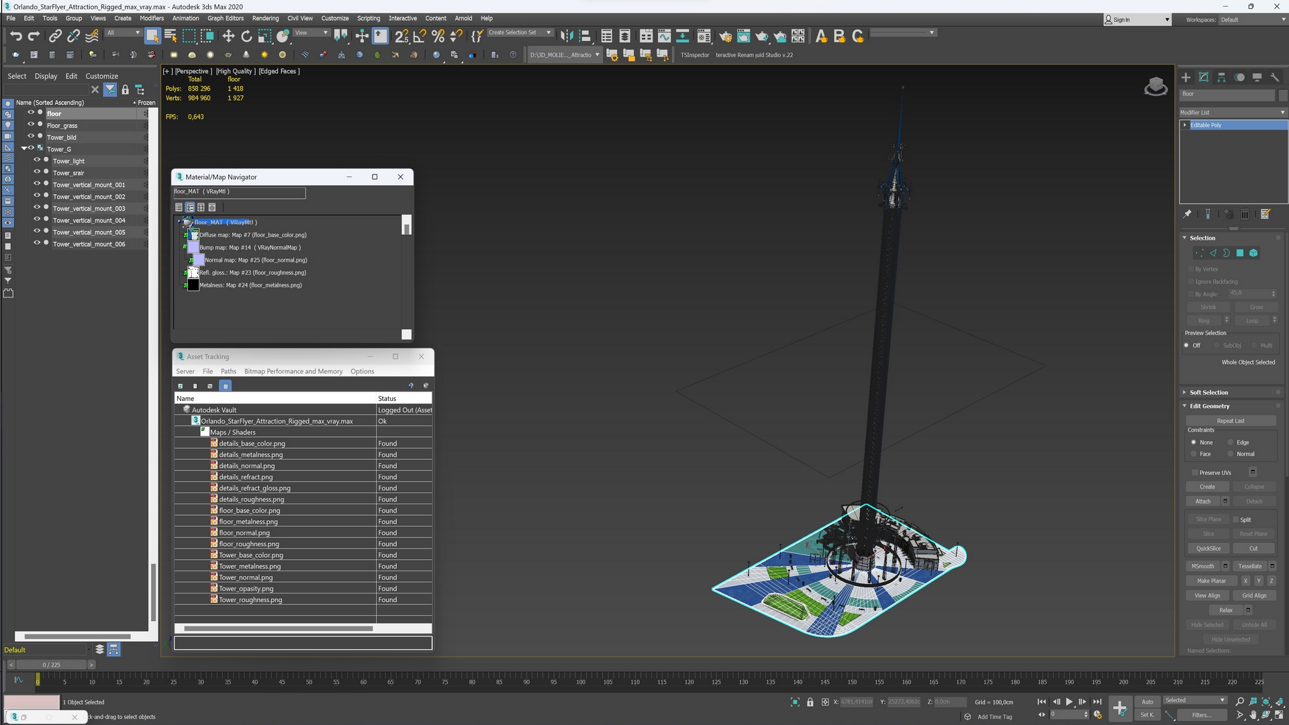Activate the Unlink Selection tool
Viewport: 1289px width, 725px height.
pos(74,36)
